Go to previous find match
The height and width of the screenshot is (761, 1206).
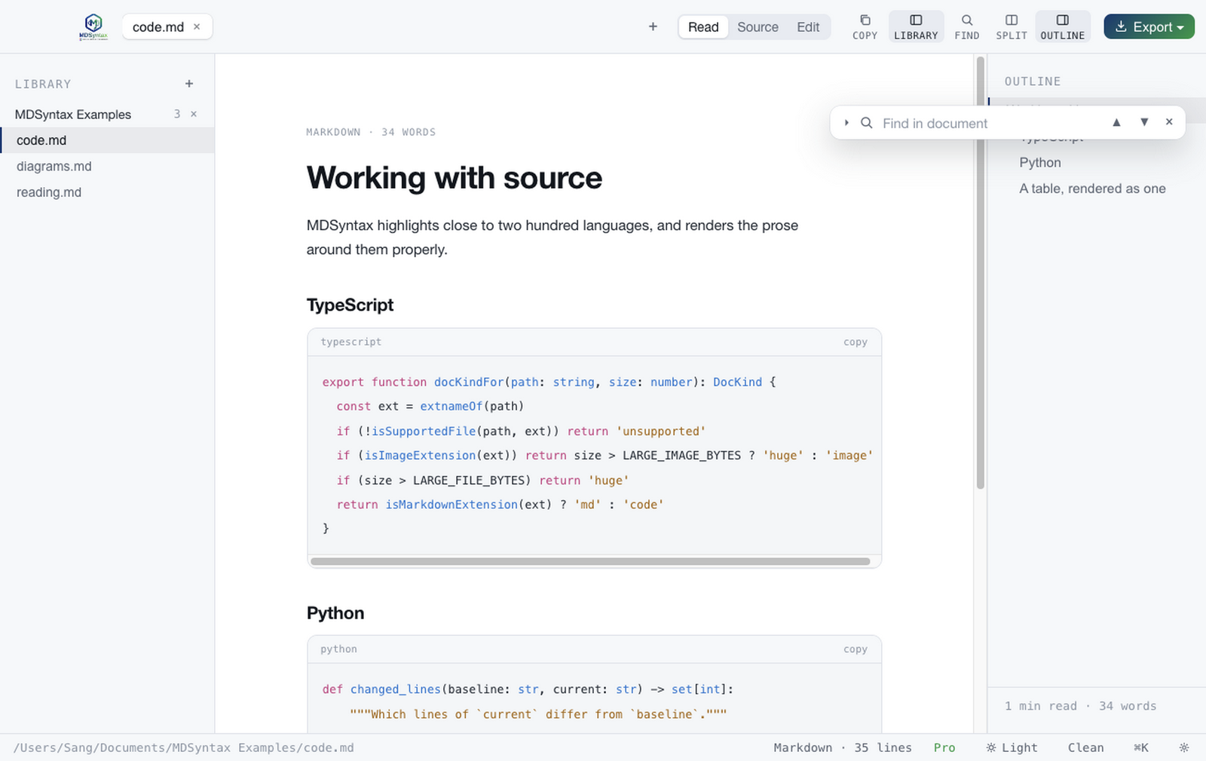coord(1116,122)
